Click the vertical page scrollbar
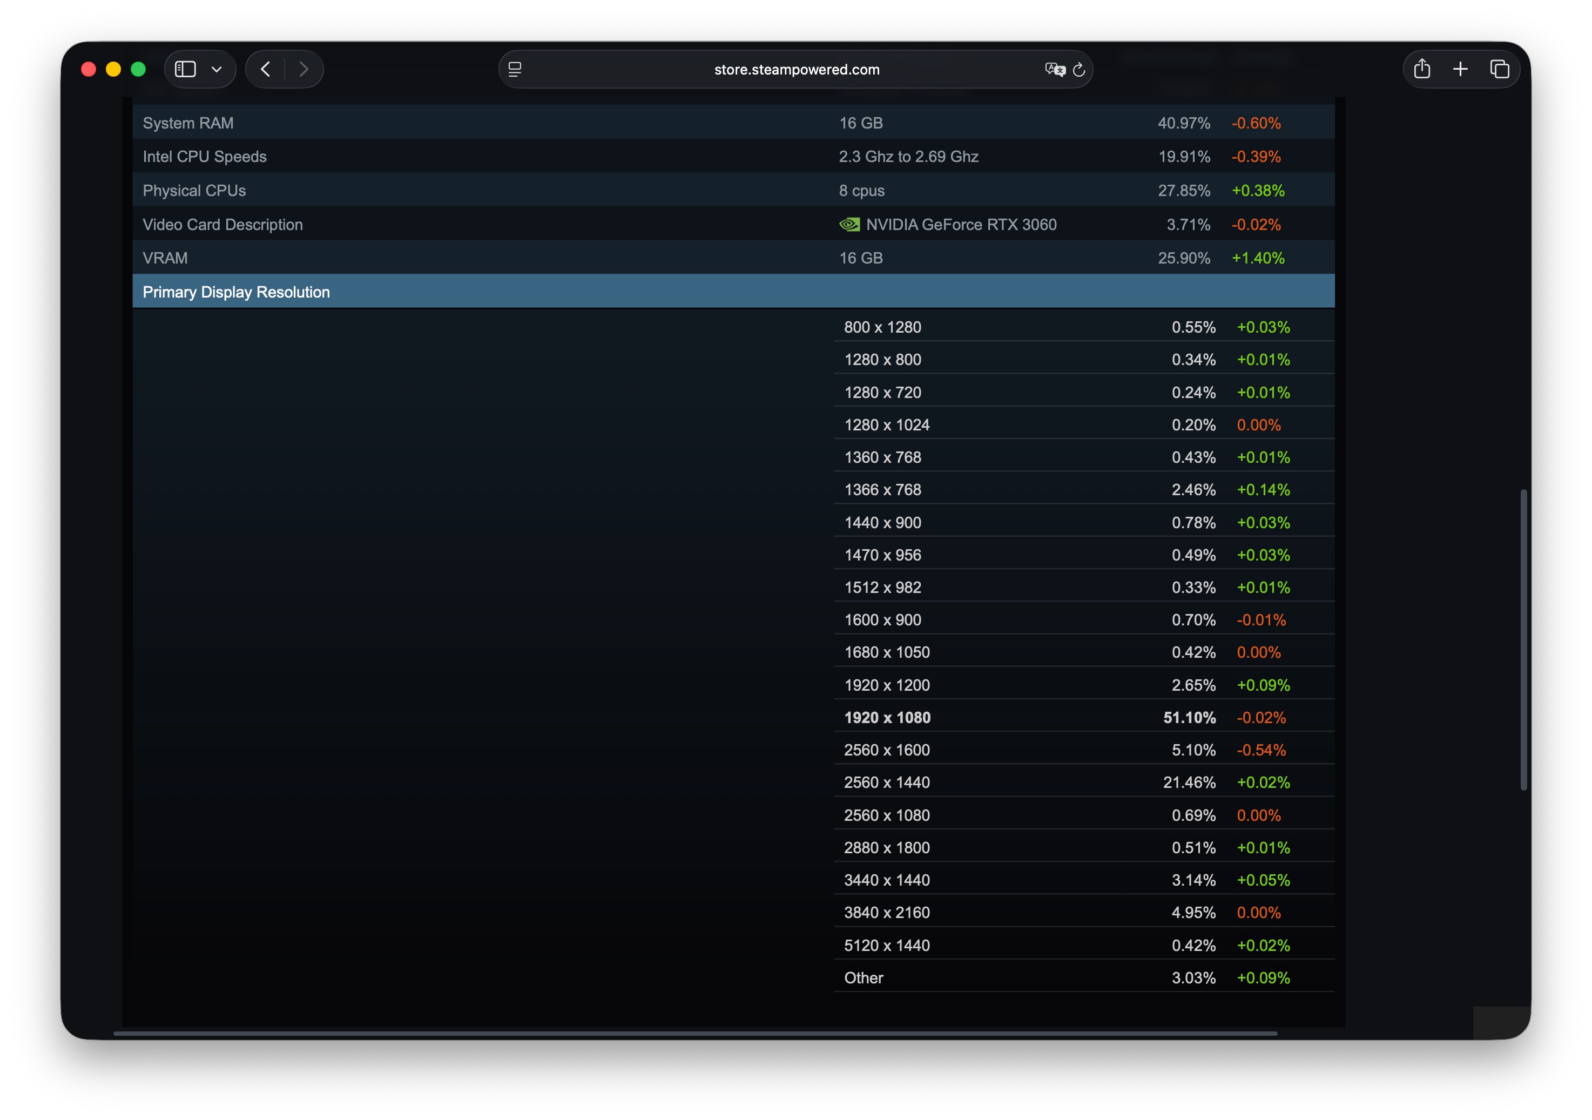1592x1120 pixels. click(x=1523, y=639)
